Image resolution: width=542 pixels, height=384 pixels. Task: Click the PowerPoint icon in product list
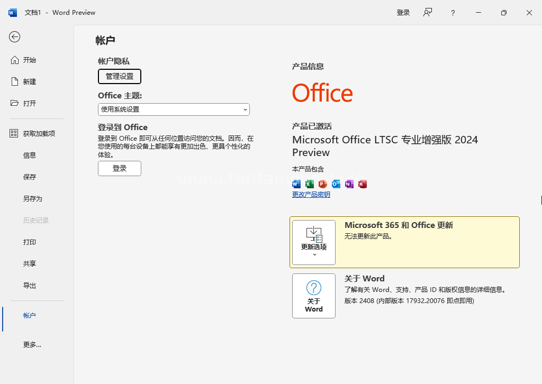pyautogui.click(x=323, y=184)
